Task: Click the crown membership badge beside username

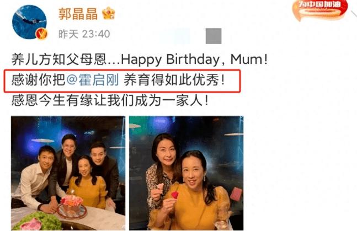Action: tap(108, 13)
